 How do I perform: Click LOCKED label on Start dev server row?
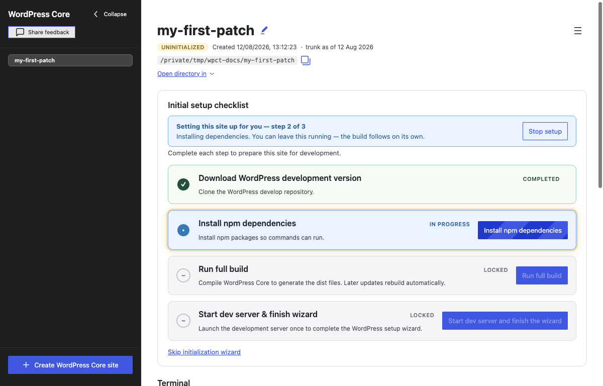(x=422, y=315)
